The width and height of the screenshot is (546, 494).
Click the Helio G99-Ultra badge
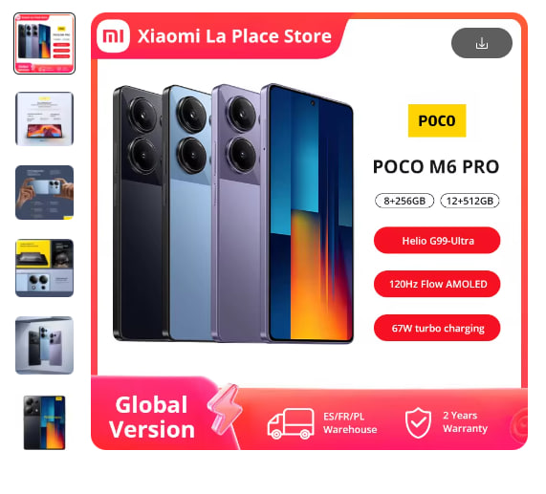click(x=437, y=241)
